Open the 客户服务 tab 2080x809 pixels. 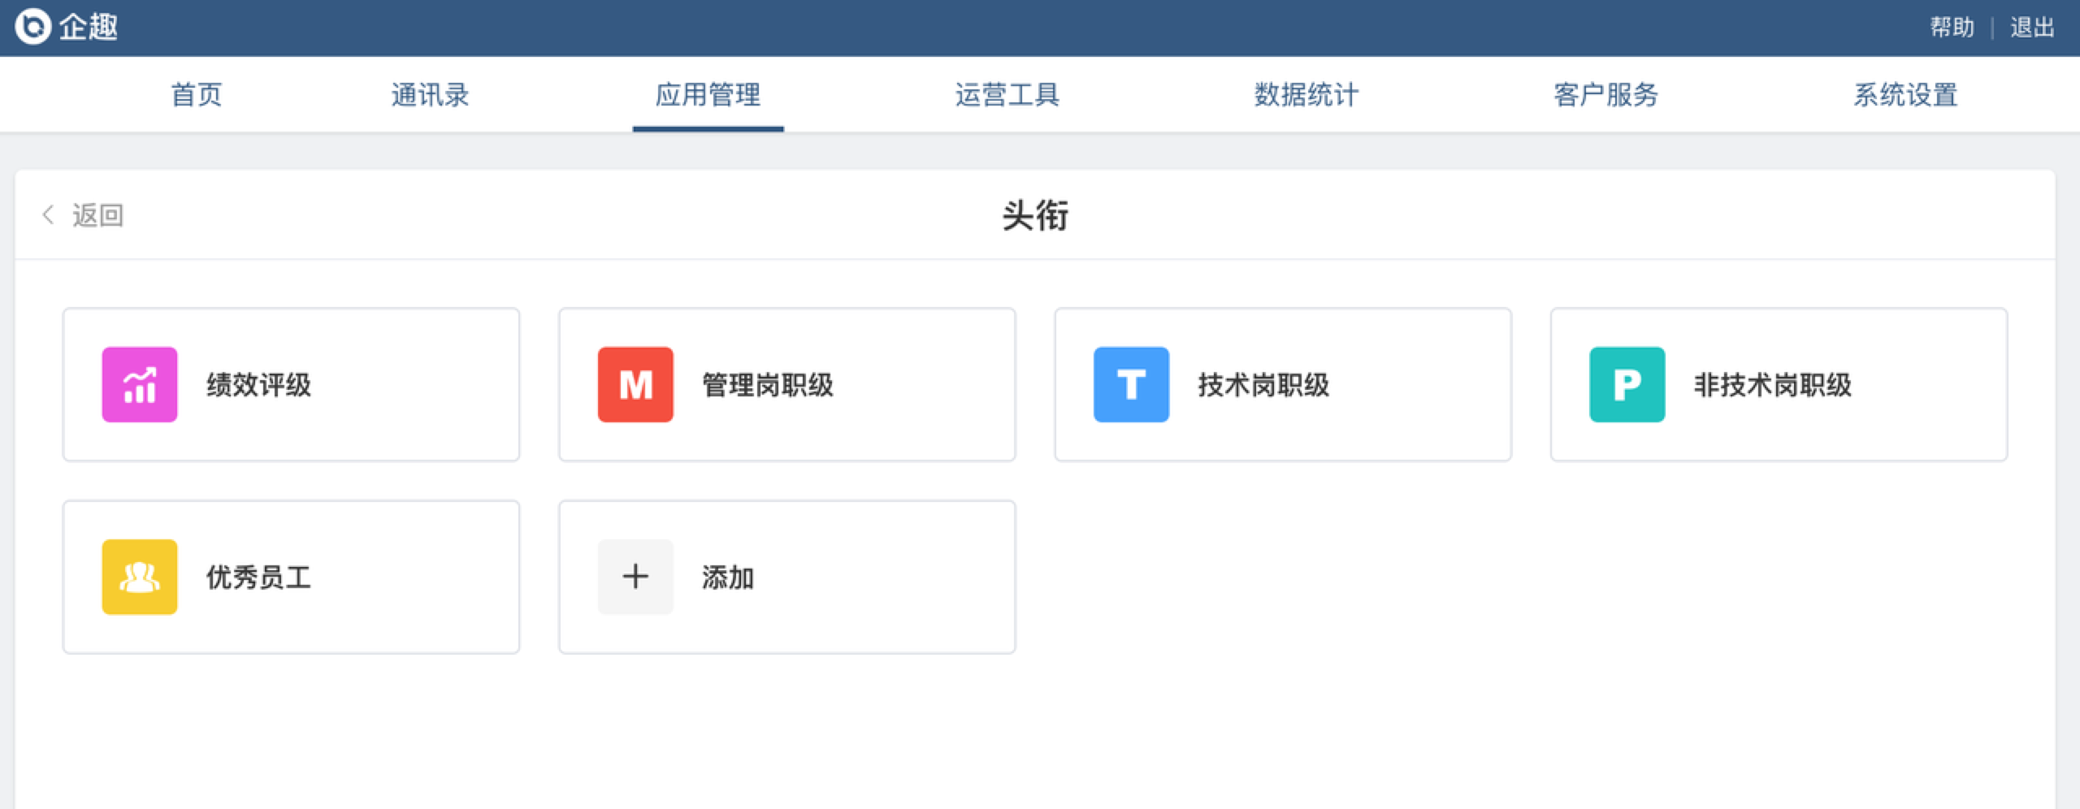tap(1605, 95)
